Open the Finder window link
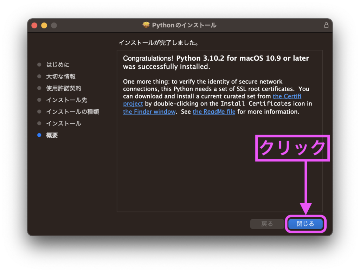This screenshot has height=272, width=360. 149,111
